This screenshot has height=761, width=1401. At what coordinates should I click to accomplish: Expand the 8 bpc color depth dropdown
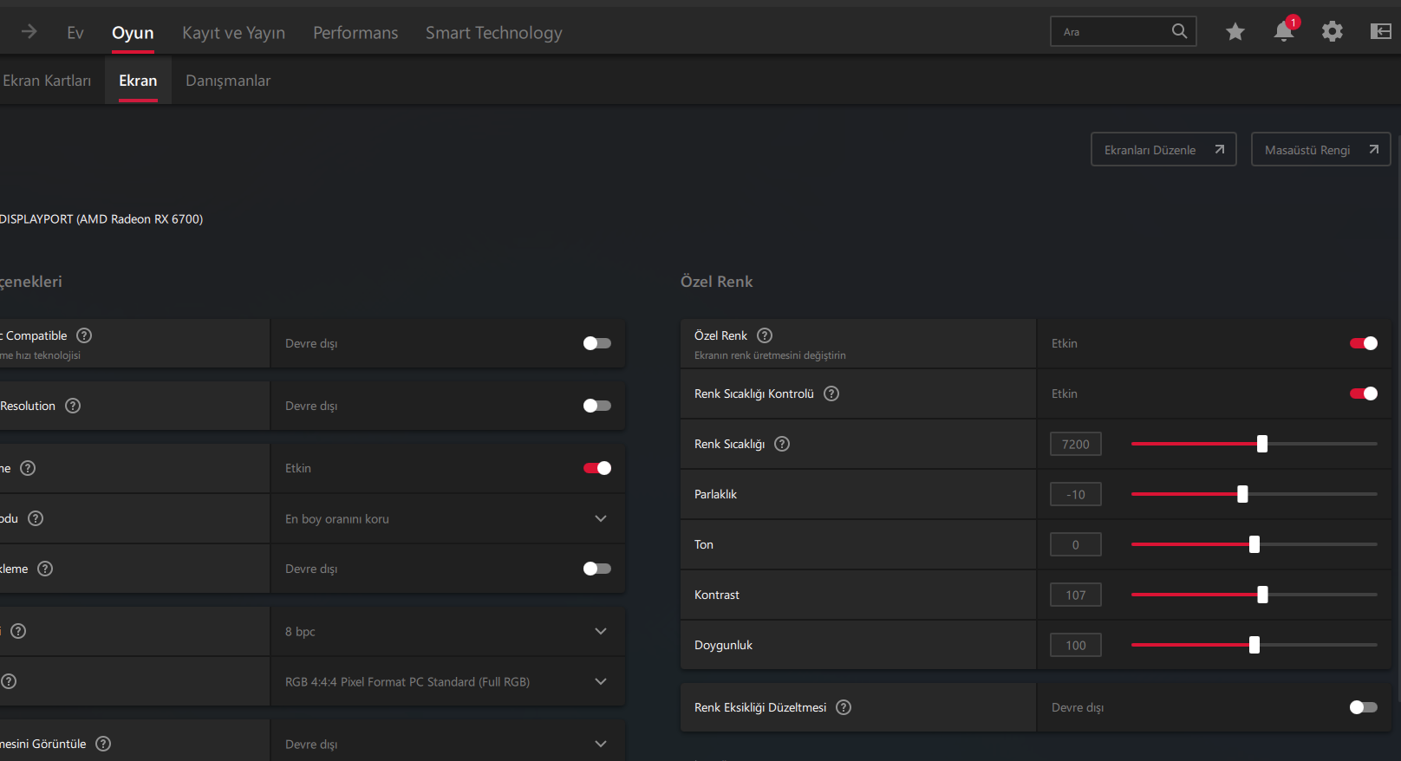coord(601,631)
